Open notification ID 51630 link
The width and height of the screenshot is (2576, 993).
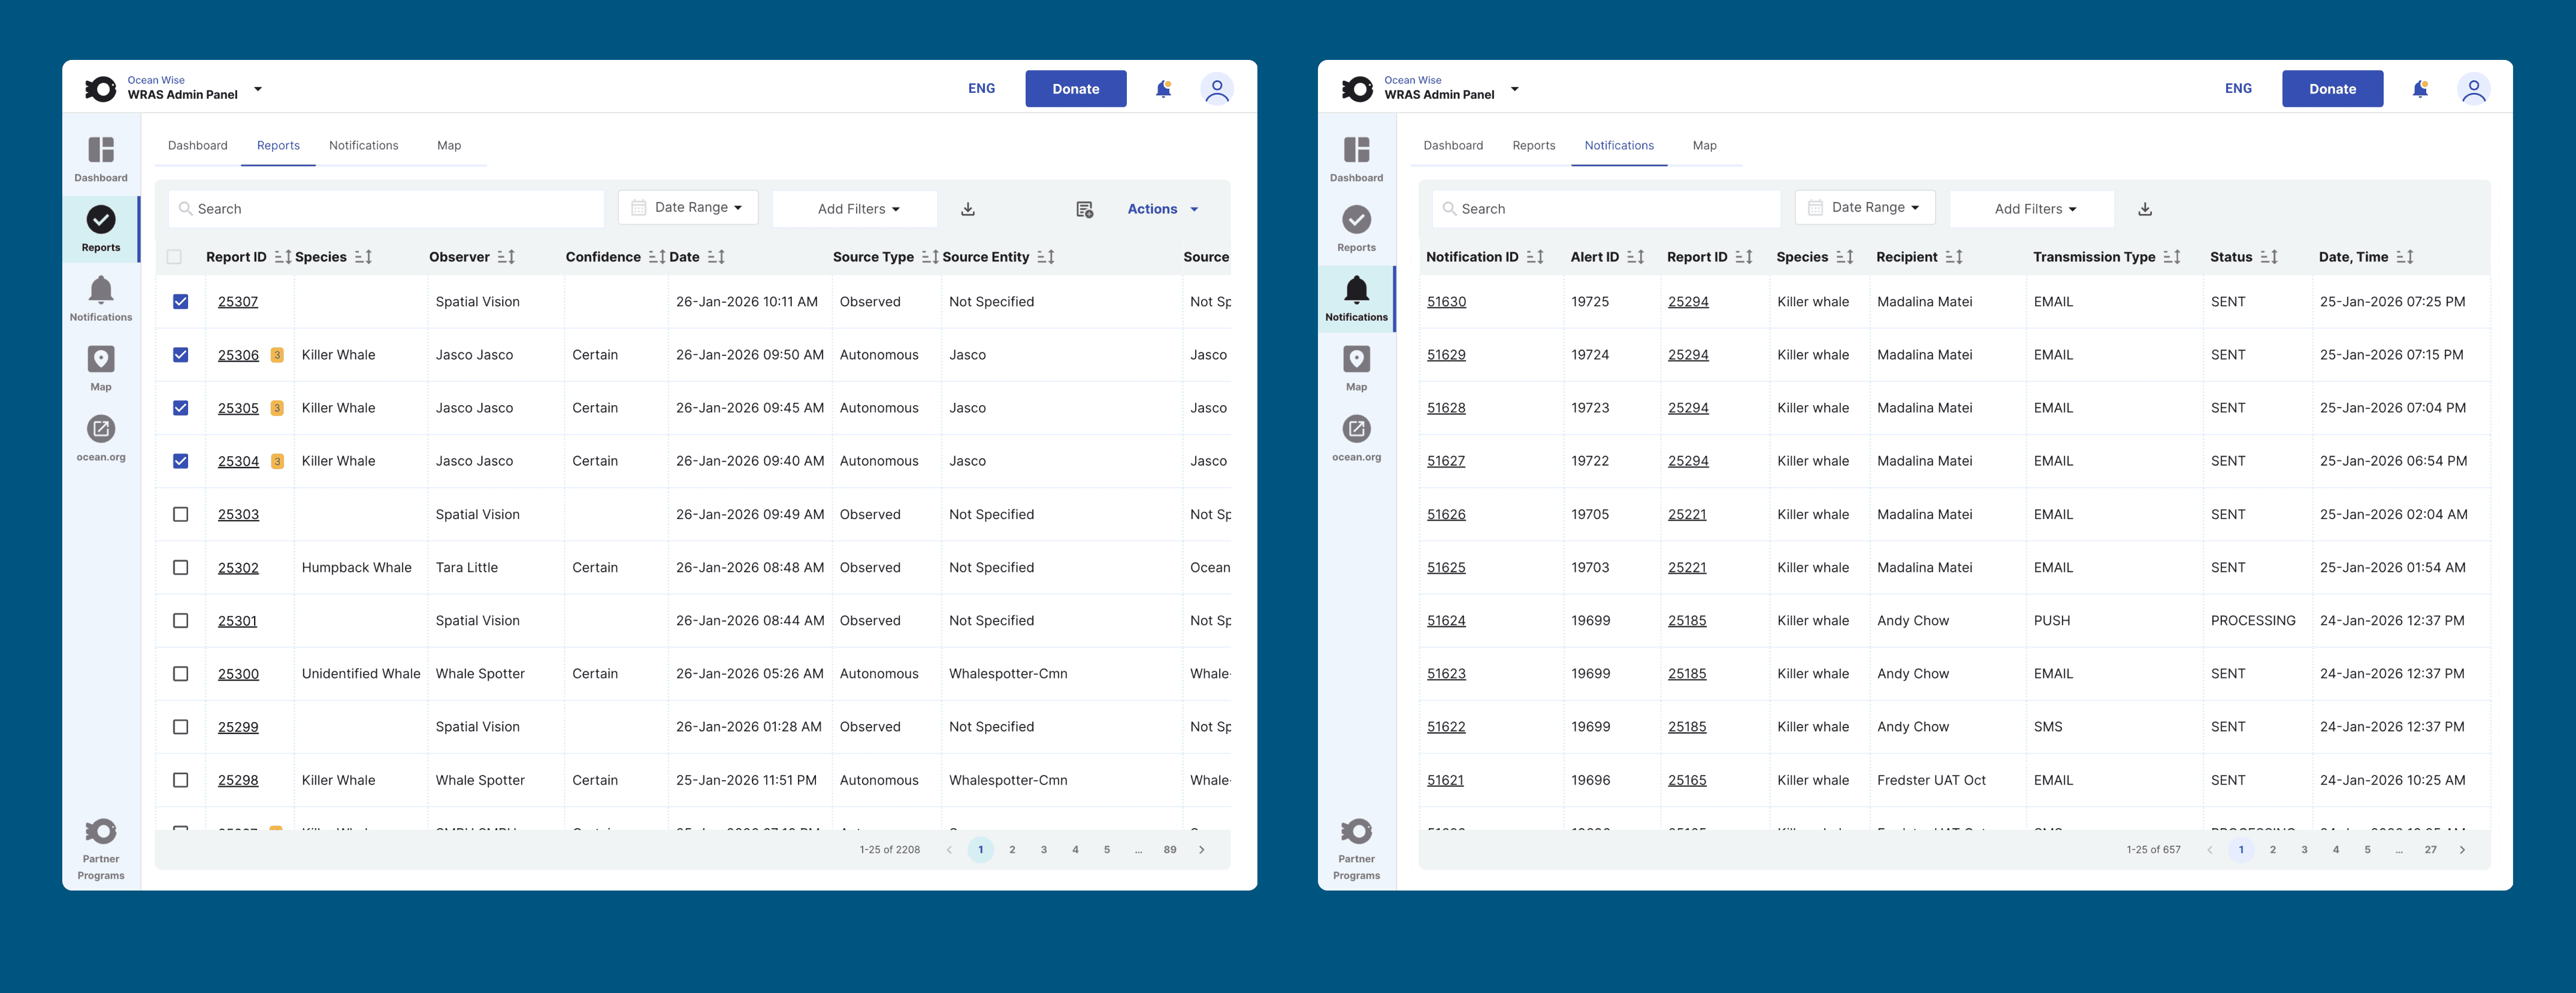pyautogui.click(x=1446, y=301)
